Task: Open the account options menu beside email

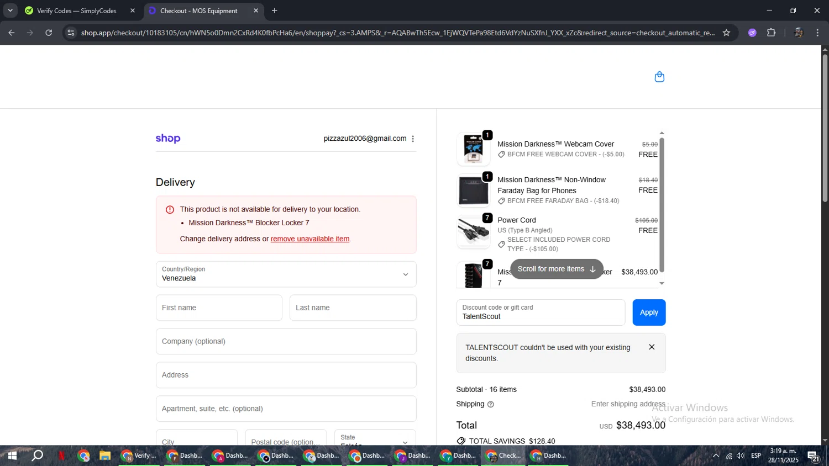Action: click(x=413, y=139)
